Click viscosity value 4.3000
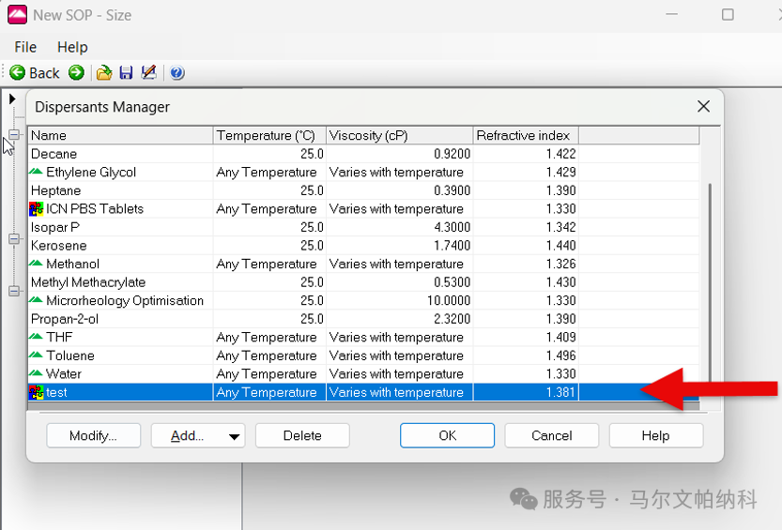This screenshot has width=782, height=530. click(452, 227)
